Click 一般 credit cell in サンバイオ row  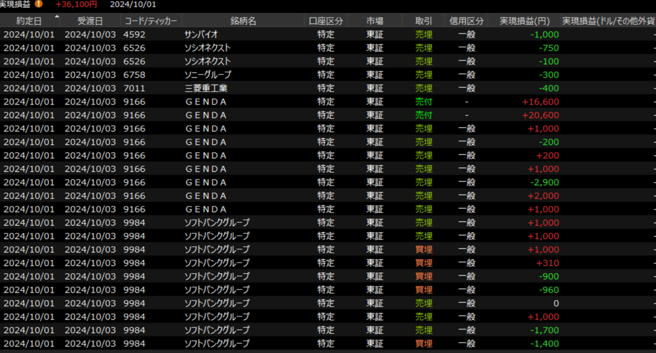467,34
